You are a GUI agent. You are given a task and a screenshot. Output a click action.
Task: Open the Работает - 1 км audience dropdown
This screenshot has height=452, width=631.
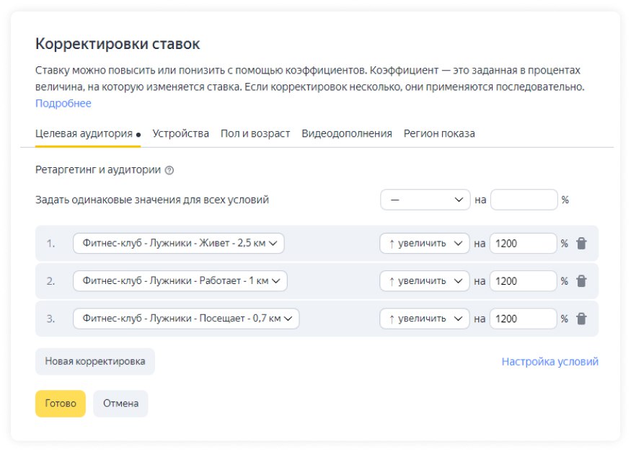pos(180,281)
